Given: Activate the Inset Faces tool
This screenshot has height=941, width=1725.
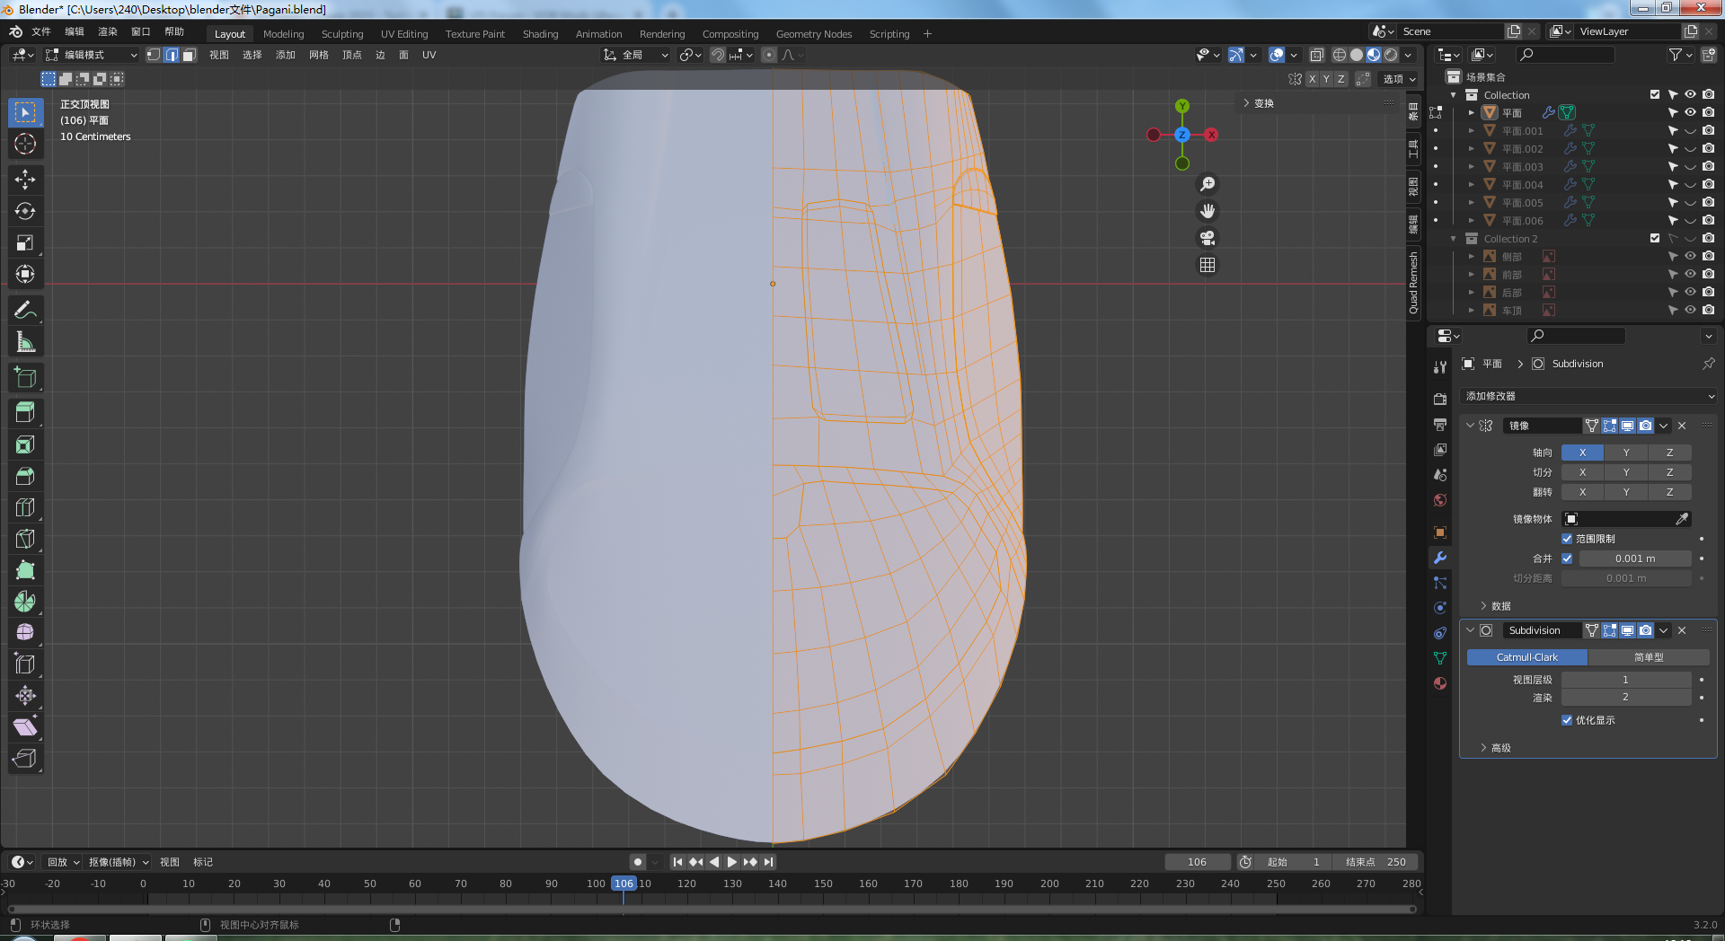Looking at the screenshot, I should tap(25, 444).
